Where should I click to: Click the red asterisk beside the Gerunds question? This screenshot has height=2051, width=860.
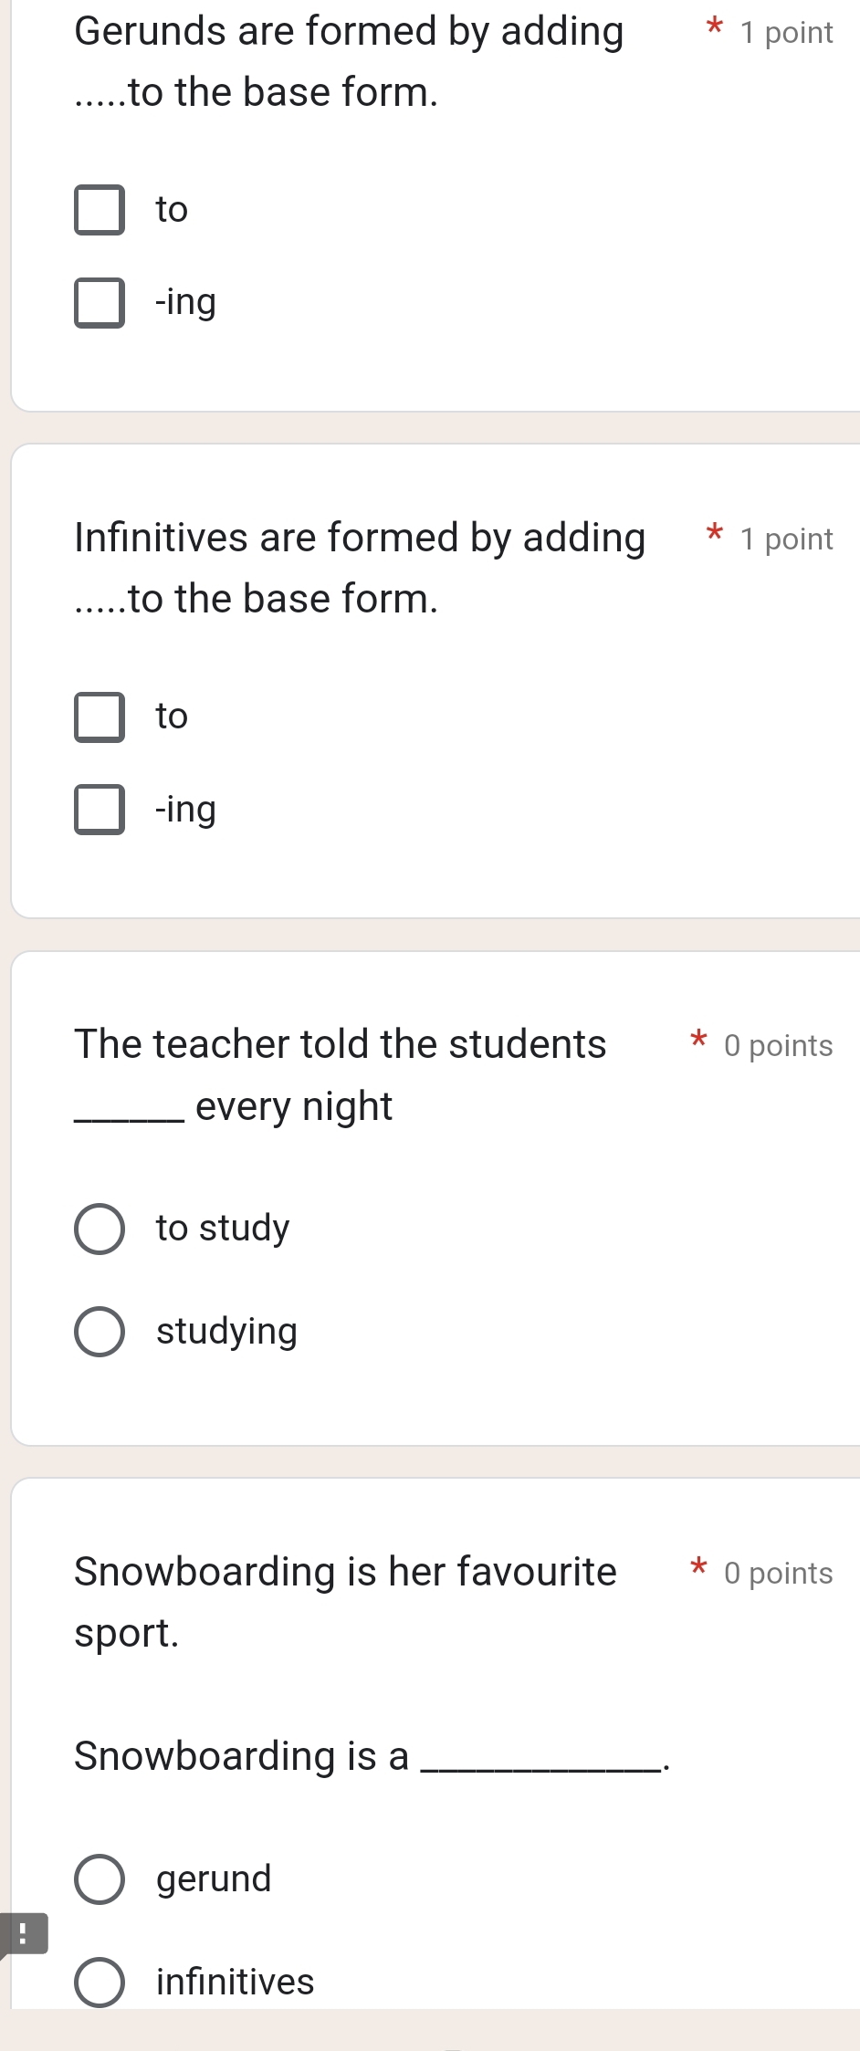715,29
